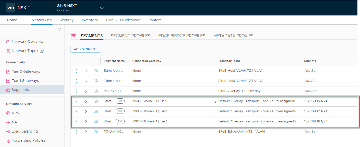The image size is (360, 147).
Task: Open Tier-1 Gateways in sidebar
Action: 25,81
